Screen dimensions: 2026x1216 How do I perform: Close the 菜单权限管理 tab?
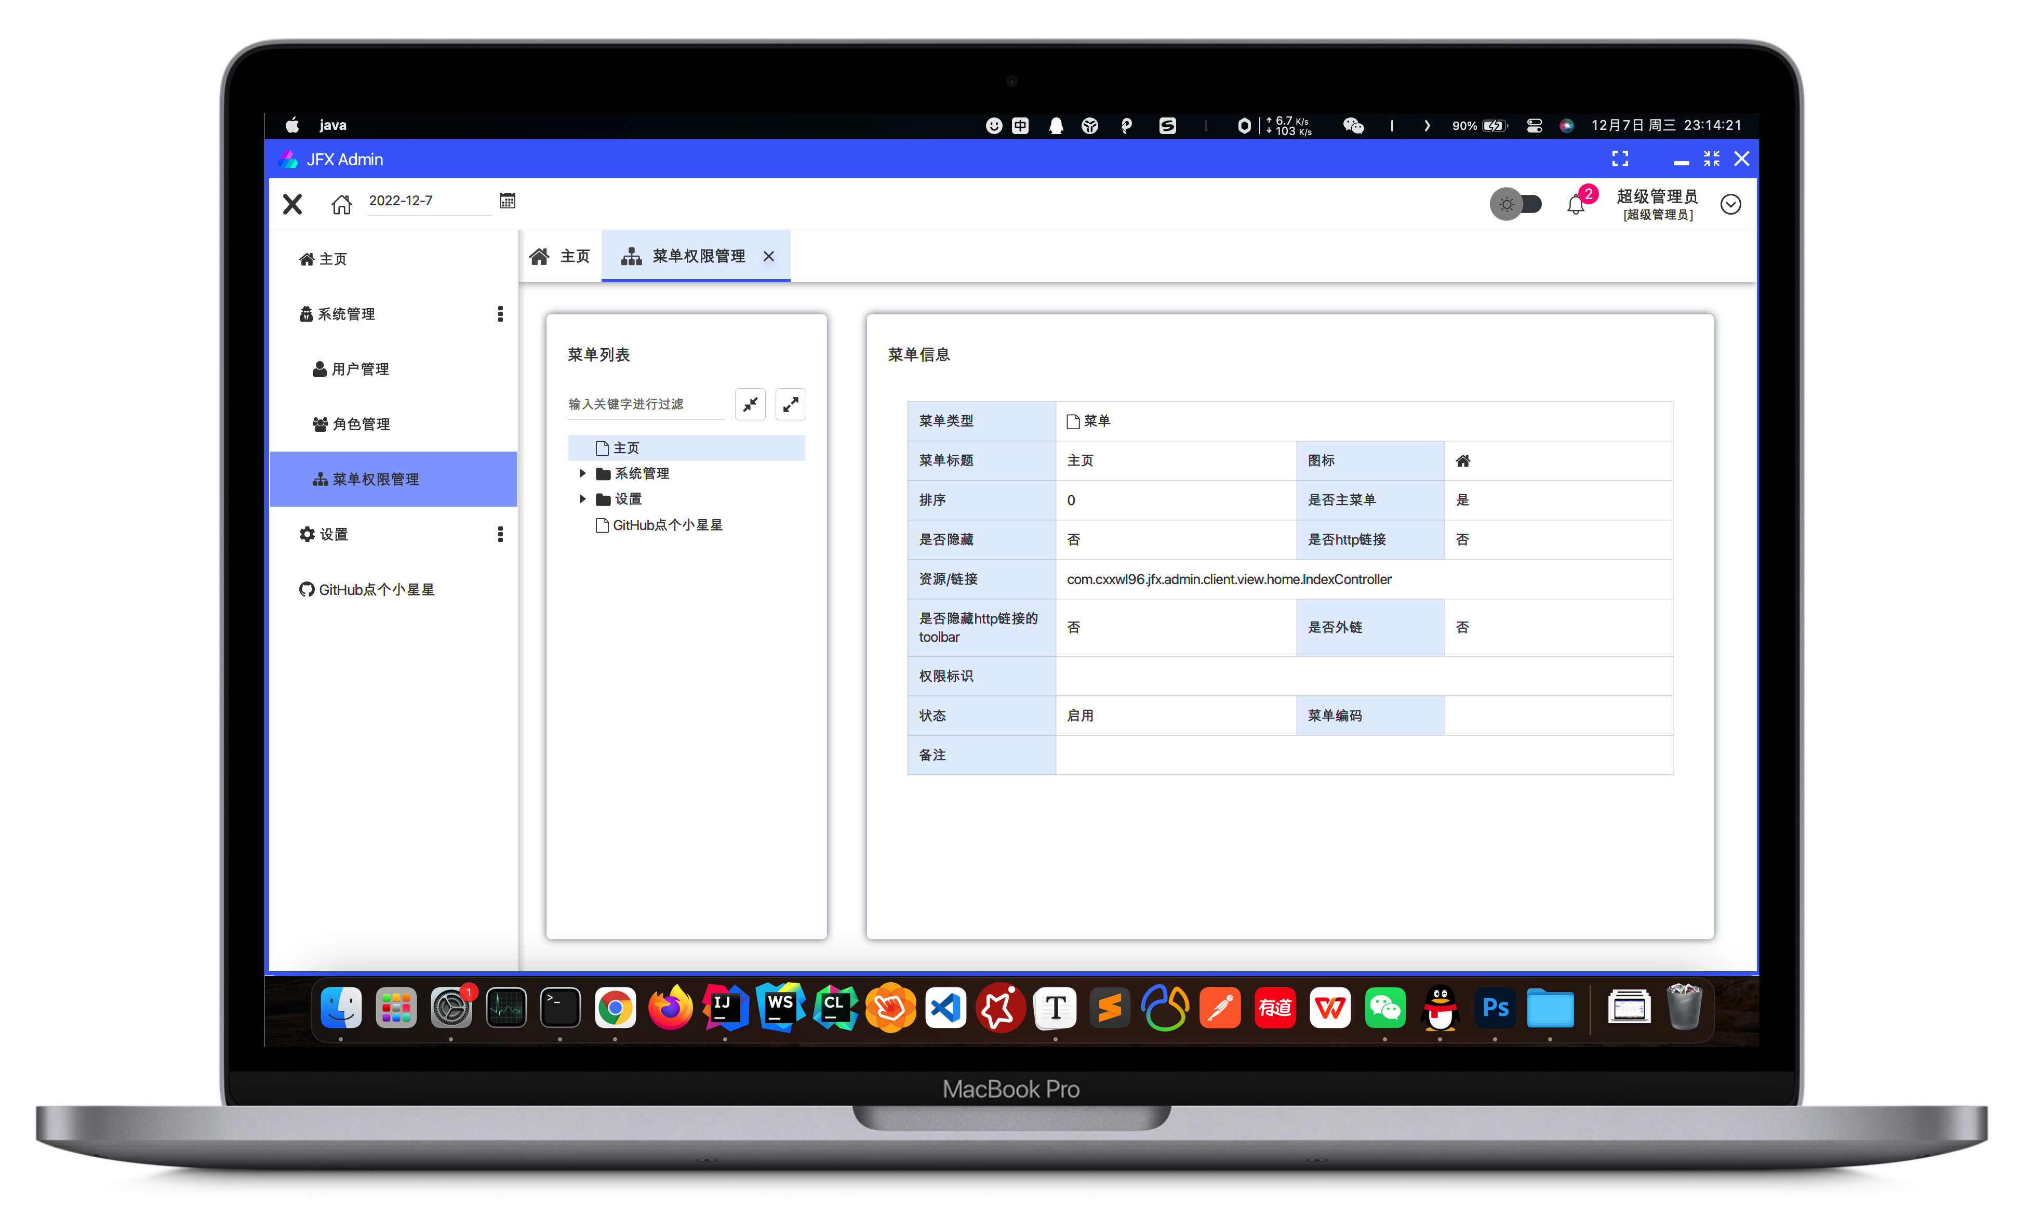(769, 257)
